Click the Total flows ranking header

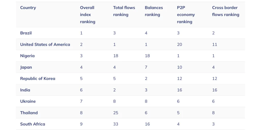point(124,11)
